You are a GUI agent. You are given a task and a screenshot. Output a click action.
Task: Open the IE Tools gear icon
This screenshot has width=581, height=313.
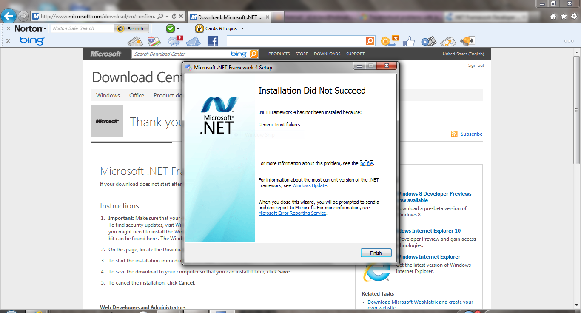574,16
